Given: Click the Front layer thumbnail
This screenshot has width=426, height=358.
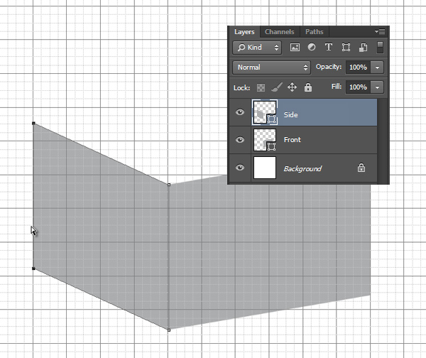Looking at the screenshot, I should tap(265, 140).
